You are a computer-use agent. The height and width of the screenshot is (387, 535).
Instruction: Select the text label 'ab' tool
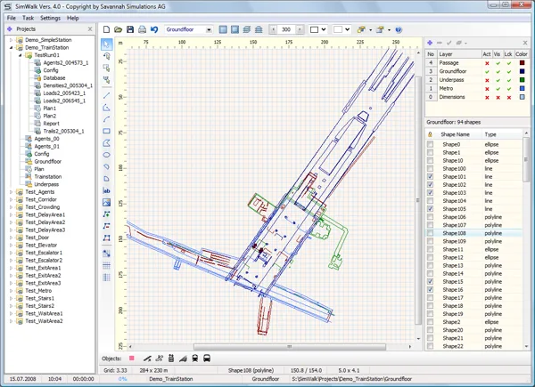click(106, 190)
